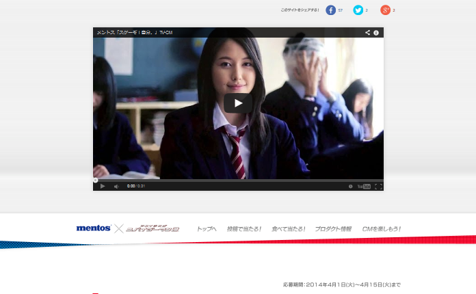Mute the video volume icon
476x294 pixels.
[x=116, y=186]
